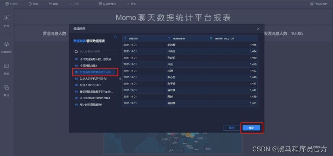The width and height of the screenshot is (333, 156).
Task: Open the 复用 reuse sidebar icon
Action: point(7,87)
